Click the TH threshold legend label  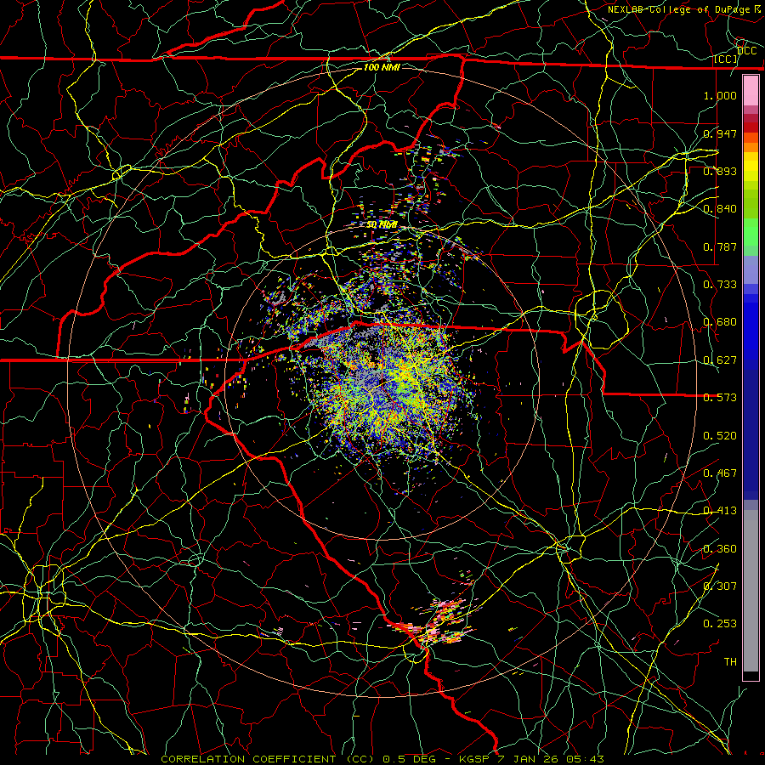coord(730,661)
